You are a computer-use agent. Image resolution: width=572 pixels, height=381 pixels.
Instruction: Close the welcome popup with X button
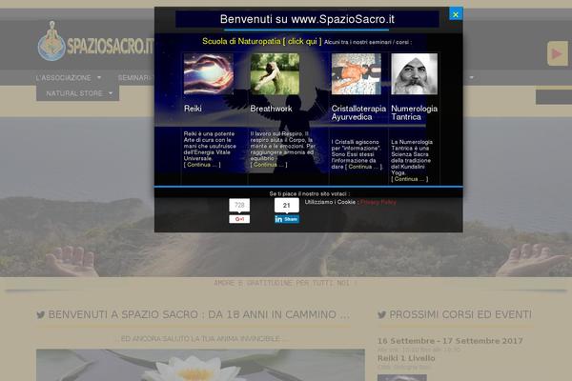click(456, 14)
